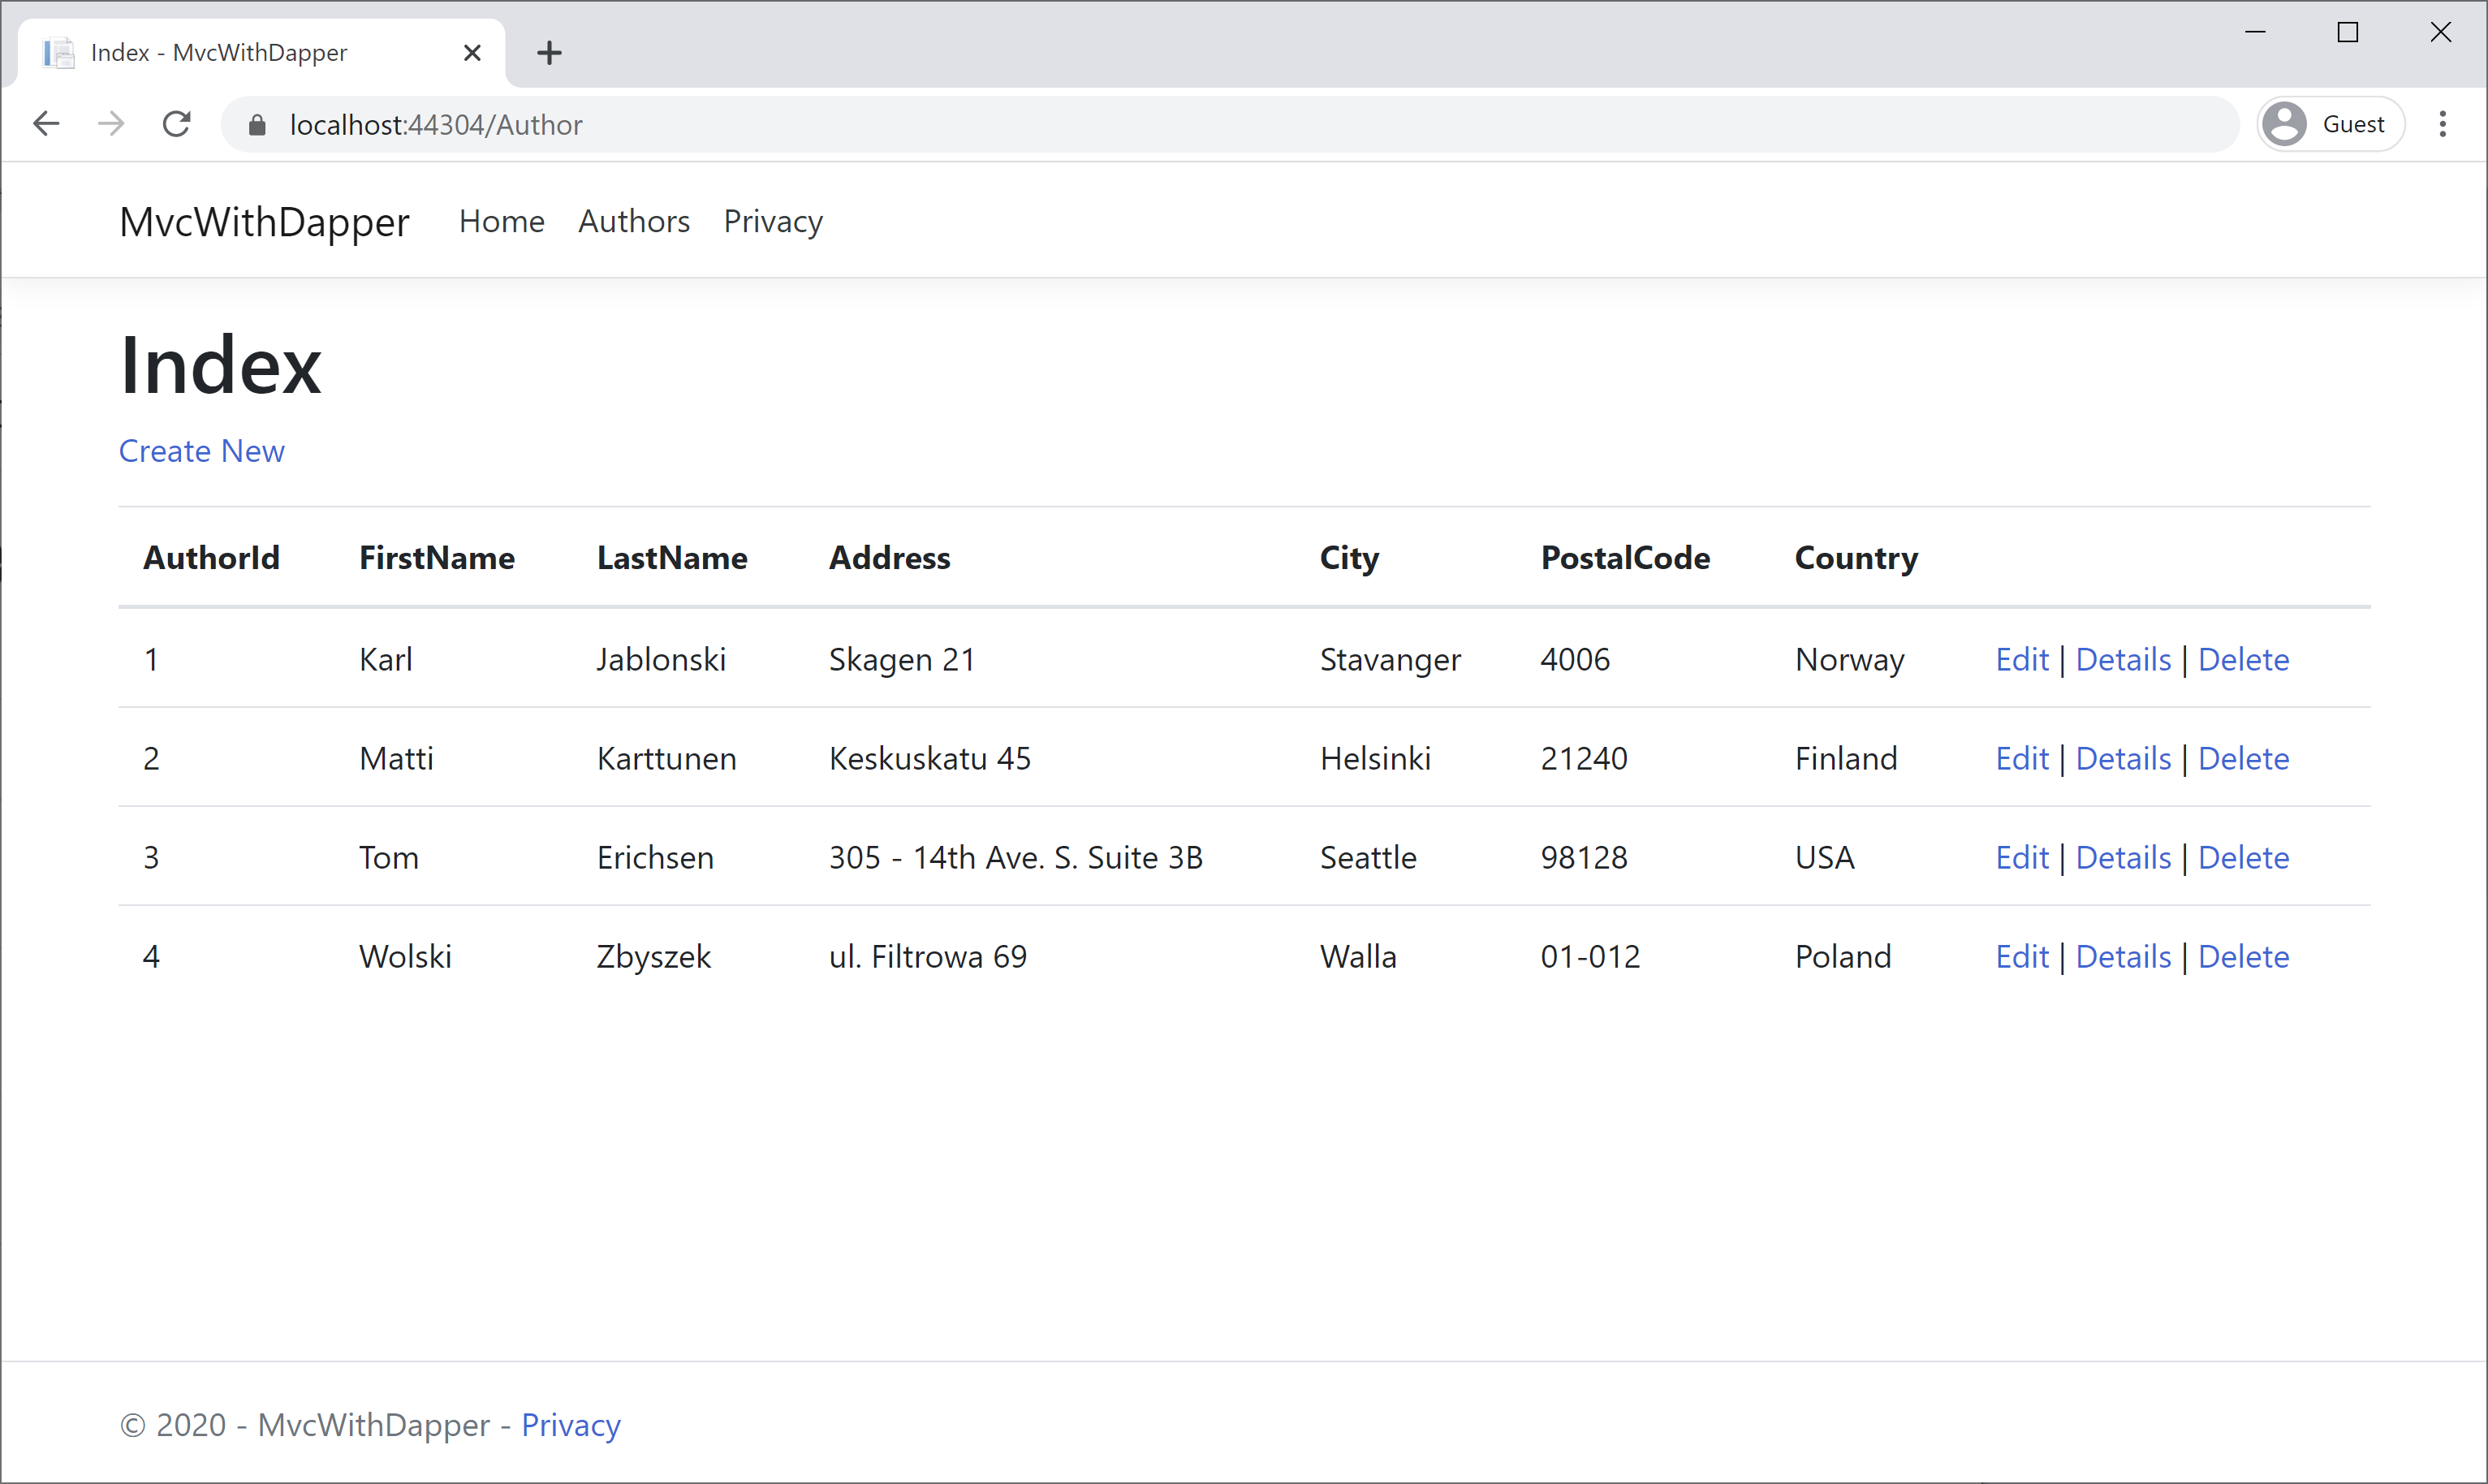Click the lock icon in address bar
Screen dimensions: 2488x1484
(x=257, y=125)
